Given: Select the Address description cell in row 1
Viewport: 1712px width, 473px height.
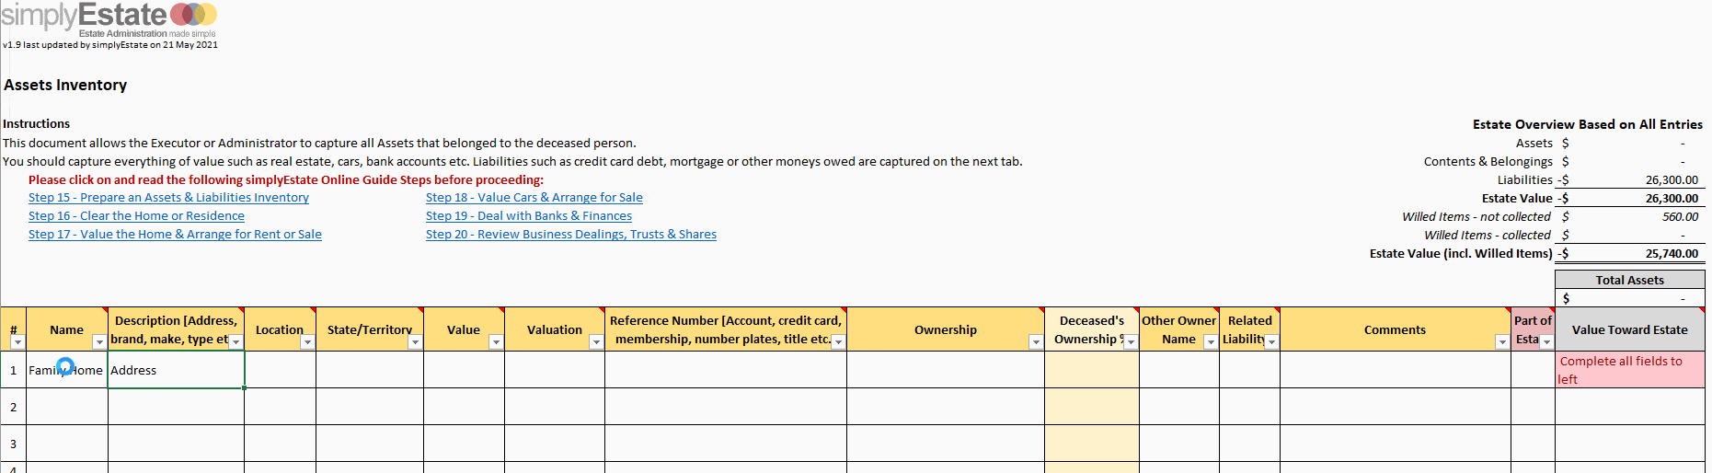Looking at the screenshot, I should 177,370.
